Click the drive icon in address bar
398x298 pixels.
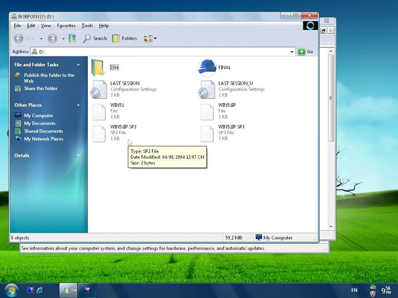pos(35,52)
